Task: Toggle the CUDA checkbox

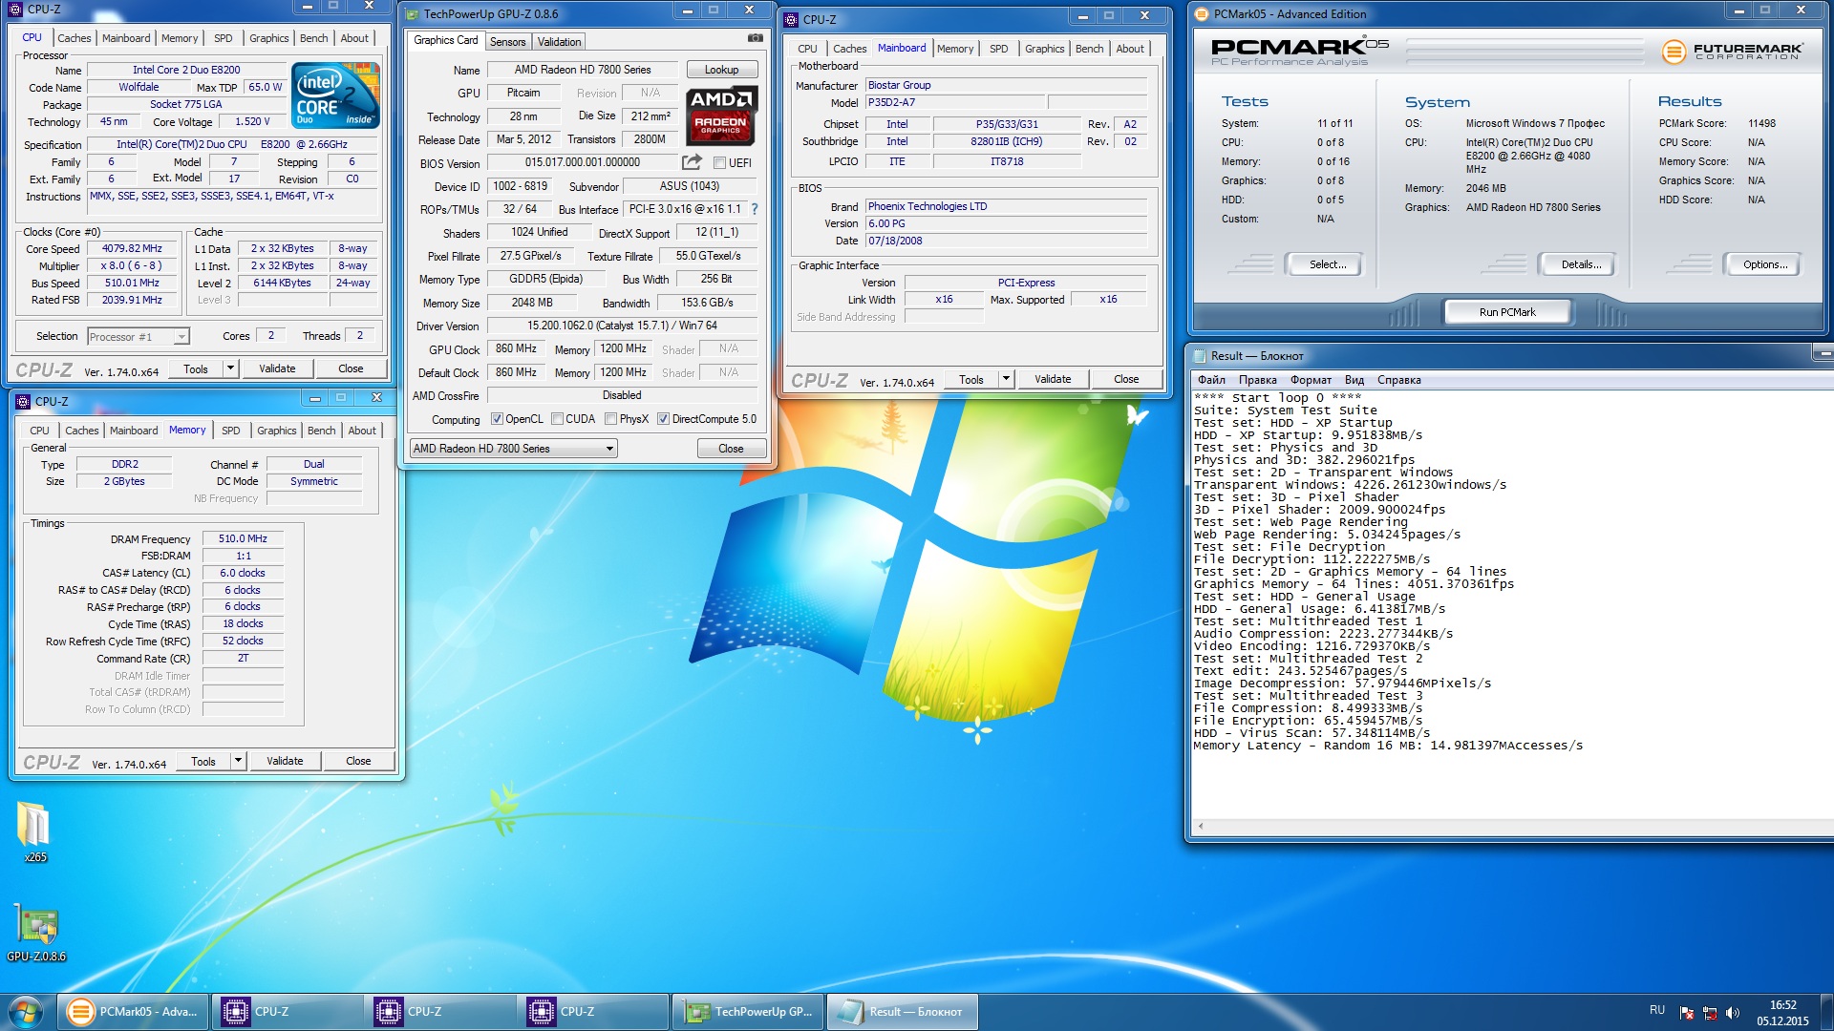Action: tap(557, 419)
